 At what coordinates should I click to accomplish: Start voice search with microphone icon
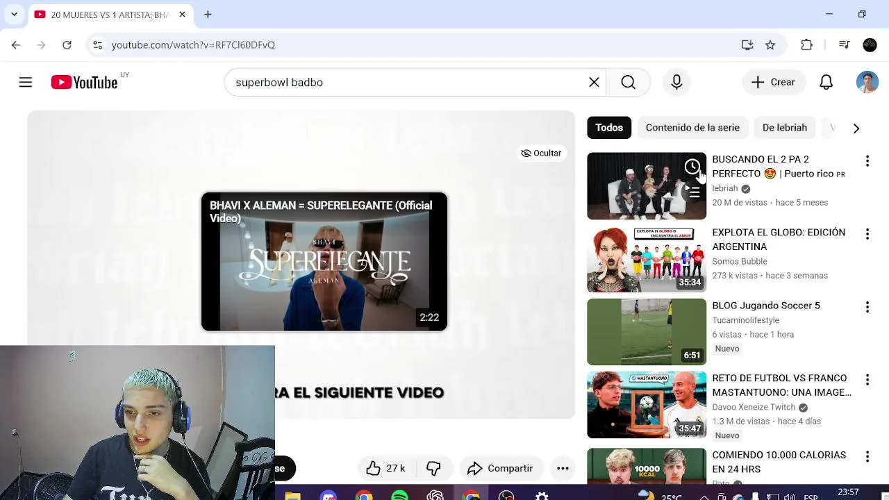click(x=676, y=83)
